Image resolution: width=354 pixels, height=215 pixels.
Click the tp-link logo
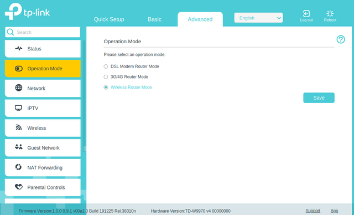click(x=27, y=12)
